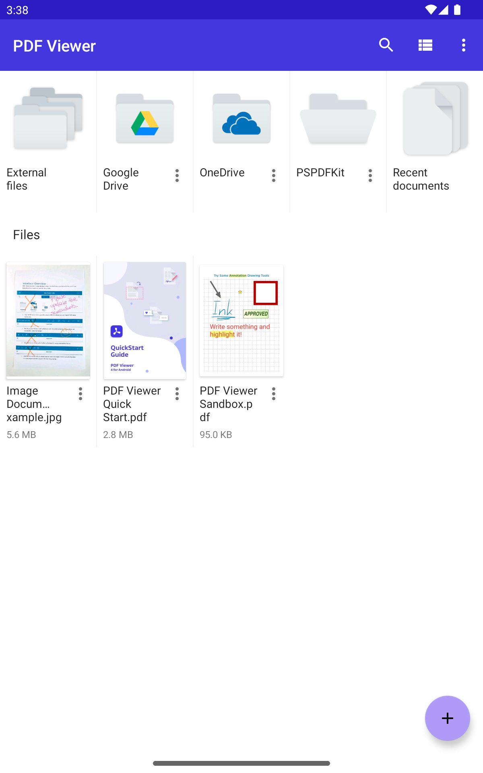Image resolution: width=483 pixels, height=773 pixels.
Task: Open the Recent documents icon
Action: (x=436, y=118)
